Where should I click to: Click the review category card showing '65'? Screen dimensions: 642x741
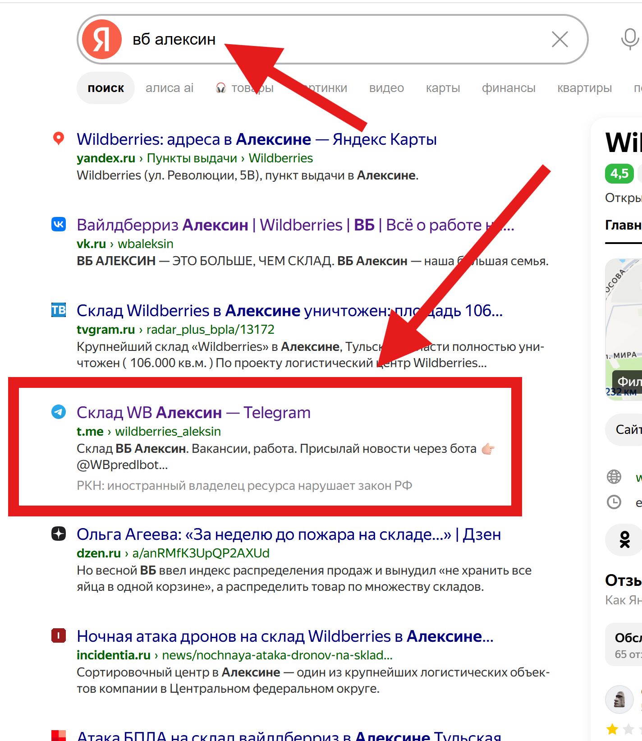pos(624,645)
